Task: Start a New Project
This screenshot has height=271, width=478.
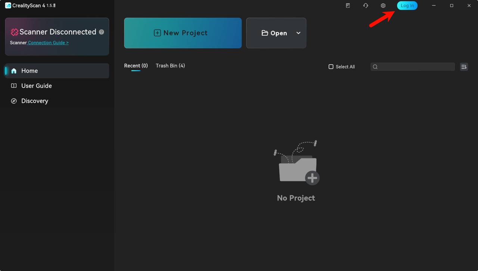Action: (183, 33)
